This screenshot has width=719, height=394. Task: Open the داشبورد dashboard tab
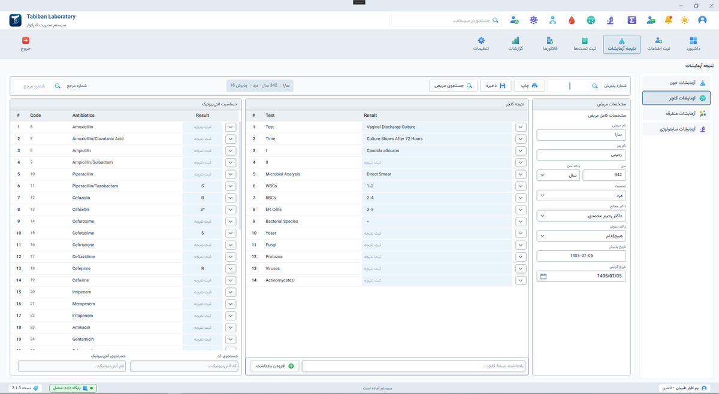[693, 44]
